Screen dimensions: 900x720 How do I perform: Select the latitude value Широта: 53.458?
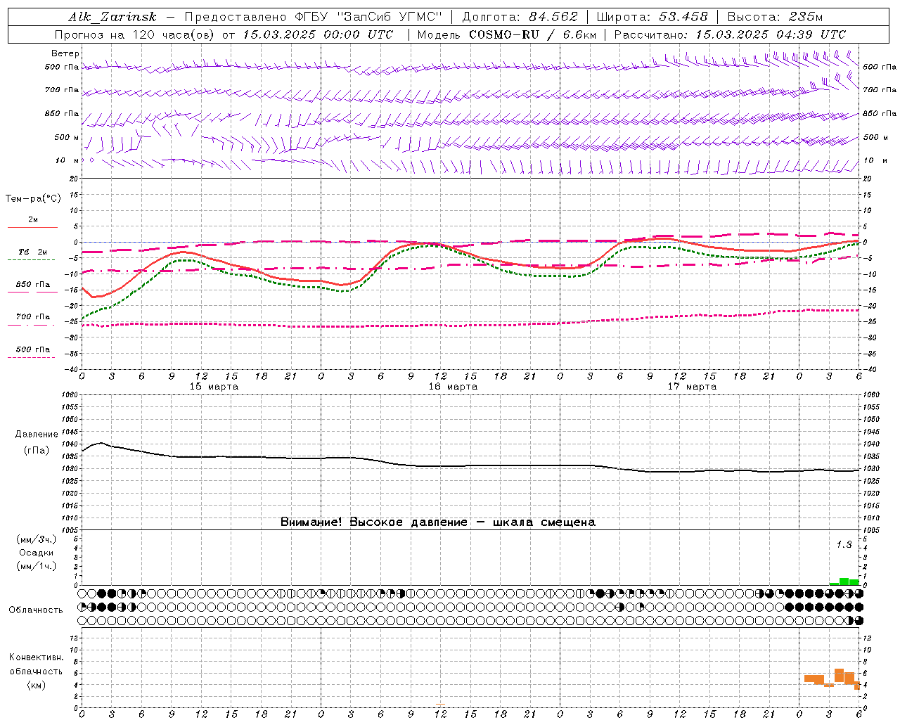[652, 17]
